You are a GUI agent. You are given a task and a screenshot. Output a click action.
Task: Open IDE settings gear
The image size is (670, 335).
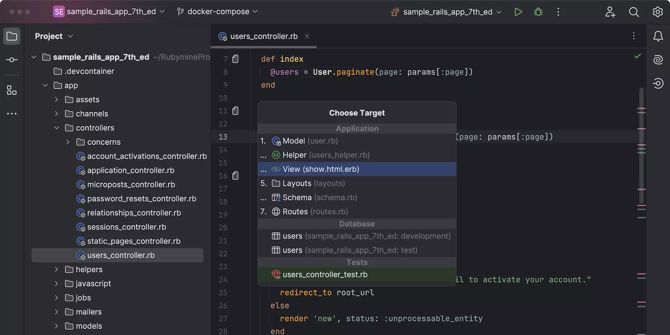[658, 12]
